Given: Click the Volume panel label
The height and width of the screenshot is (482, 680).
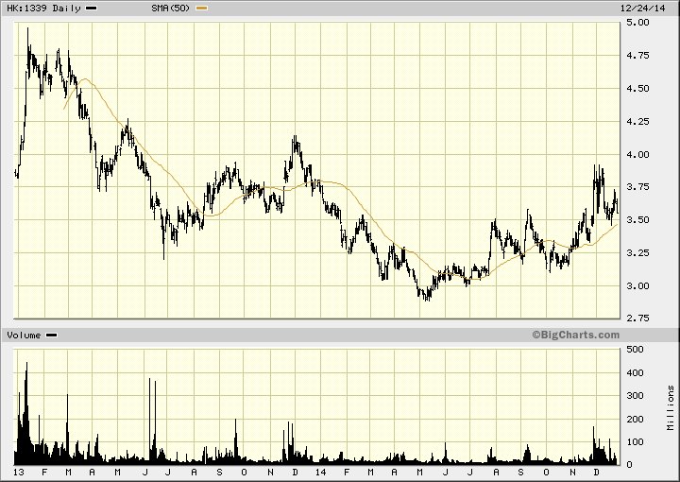Looking at the screenshot, I should 25,336.
